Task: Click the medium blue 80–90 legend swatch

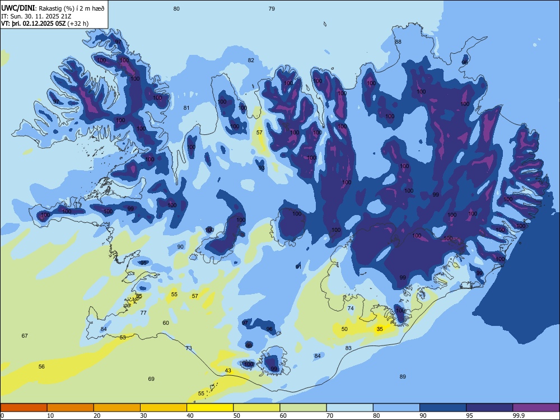Action: 396,408
